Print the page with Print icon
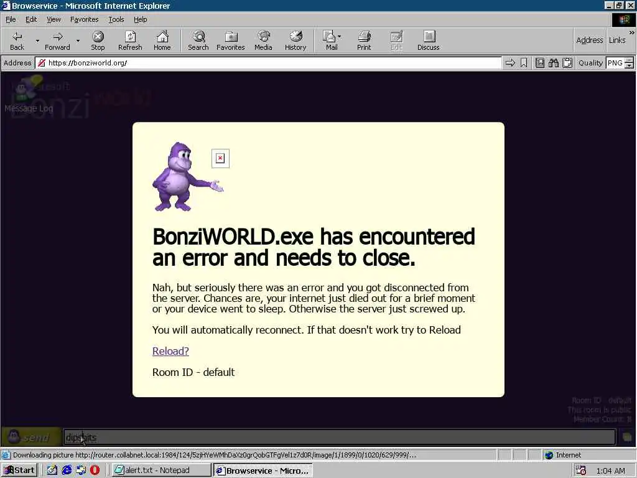637x478 pixels. (x=364, y=40)
